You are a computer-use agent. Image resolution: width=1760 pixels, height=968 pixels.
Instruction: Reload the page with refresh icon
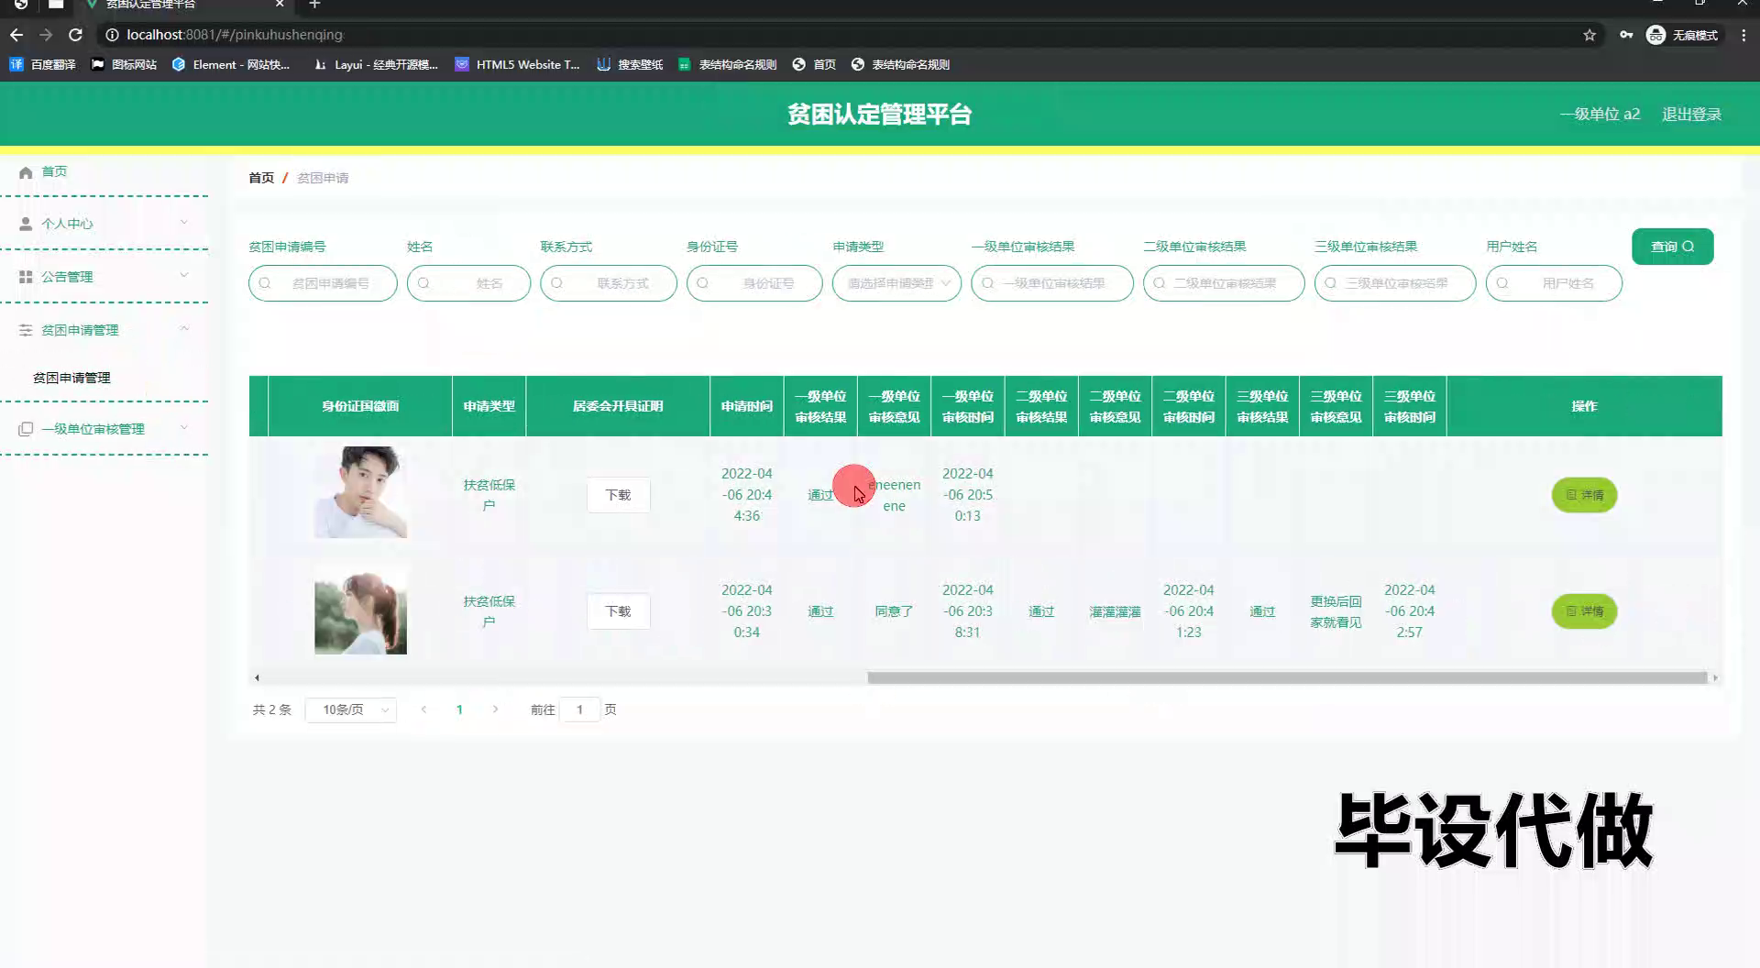click(76, 35)
